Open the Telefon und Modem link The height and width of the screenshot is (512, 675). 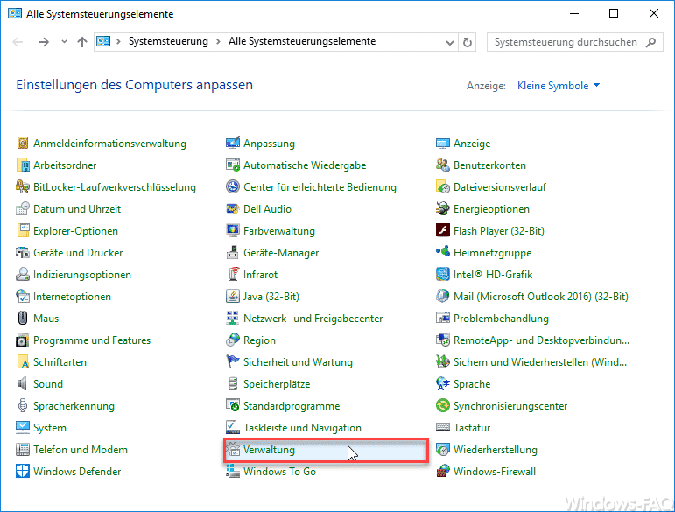pos(81,450)
